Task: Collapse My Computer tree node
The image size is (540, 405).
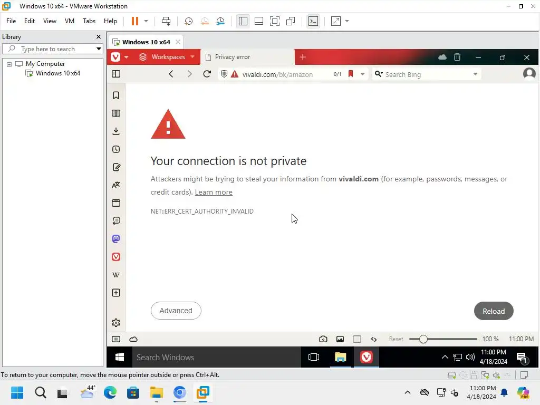Action: pos(9,64)
